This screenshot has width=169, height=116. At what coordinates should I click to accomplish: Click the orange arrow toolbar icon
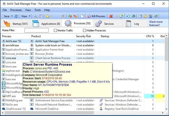pos(75,16)
